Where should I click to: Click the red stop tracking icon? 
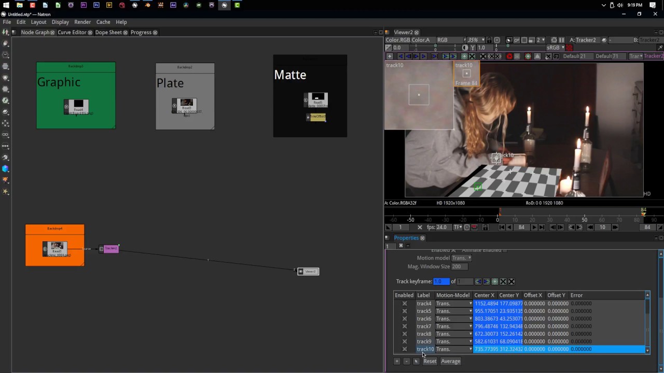click(509, 56)
